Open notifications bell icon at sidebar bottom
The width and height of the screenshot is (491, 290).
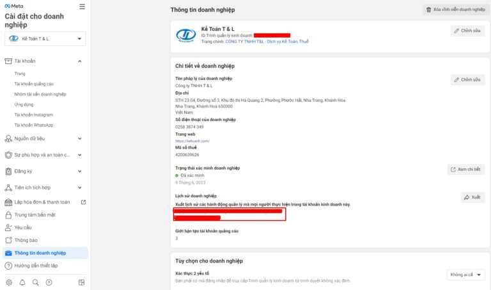pos(22,282)
